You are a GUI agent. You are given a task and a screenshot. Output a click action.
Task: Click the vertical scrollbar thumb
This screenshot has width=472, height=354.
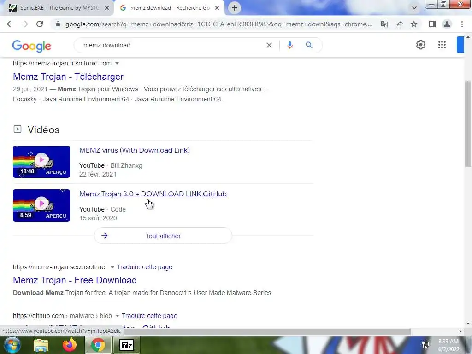tap(468, 124)
